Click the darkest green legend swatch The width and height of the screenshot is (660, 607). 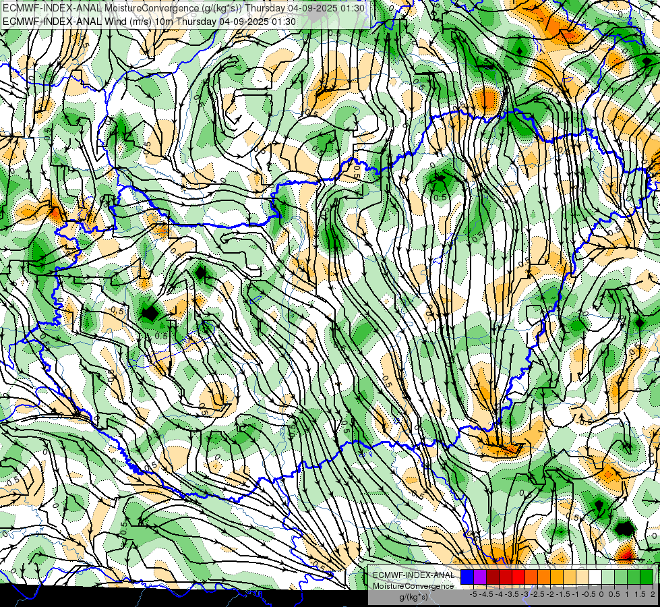pos(647,577)
